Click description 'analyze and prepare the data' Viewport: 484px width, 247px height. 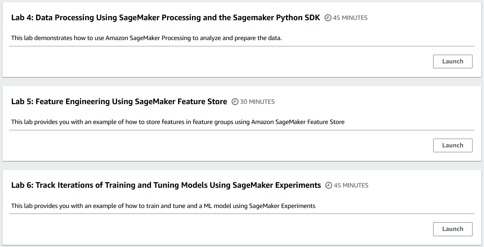pos(147,38)
